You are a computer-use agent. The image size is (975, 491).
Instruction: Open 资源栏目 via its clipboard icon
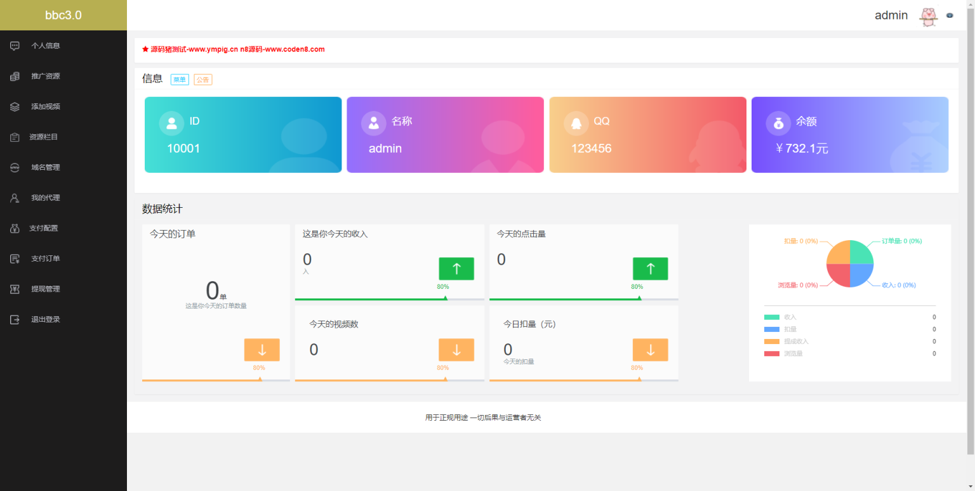15,137
